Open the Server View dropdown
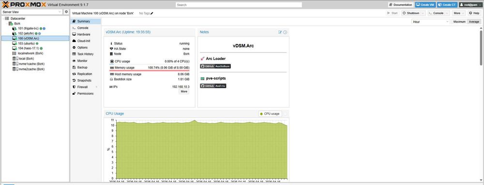This screenshot has height=185, width=484. 60,12
